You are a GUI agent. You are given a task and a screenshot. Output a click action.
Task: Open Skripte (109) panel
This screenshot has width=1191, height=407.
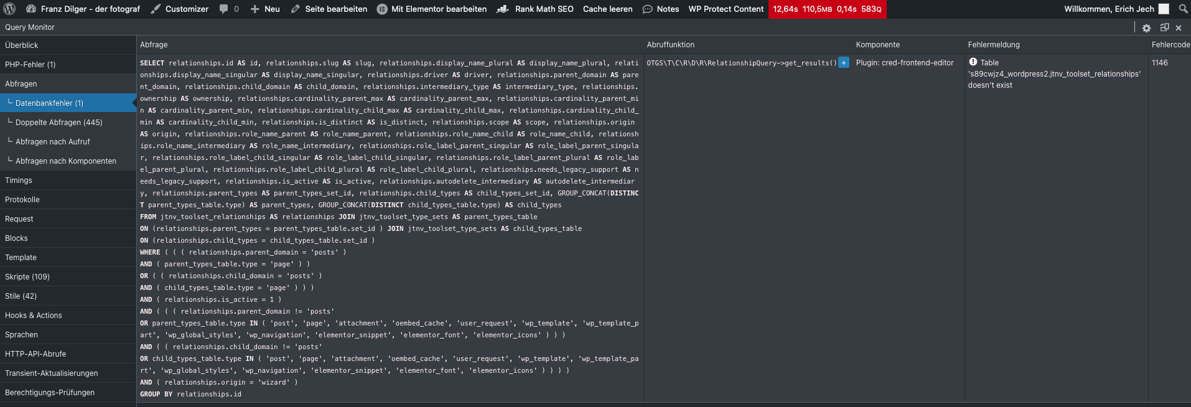(68, 276)
